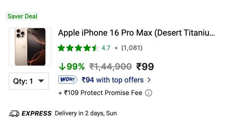The height and width of the screenshot is (129, 230).
Task: Click the half-filled fifth rating star
Action: click(x=95, y=48)
